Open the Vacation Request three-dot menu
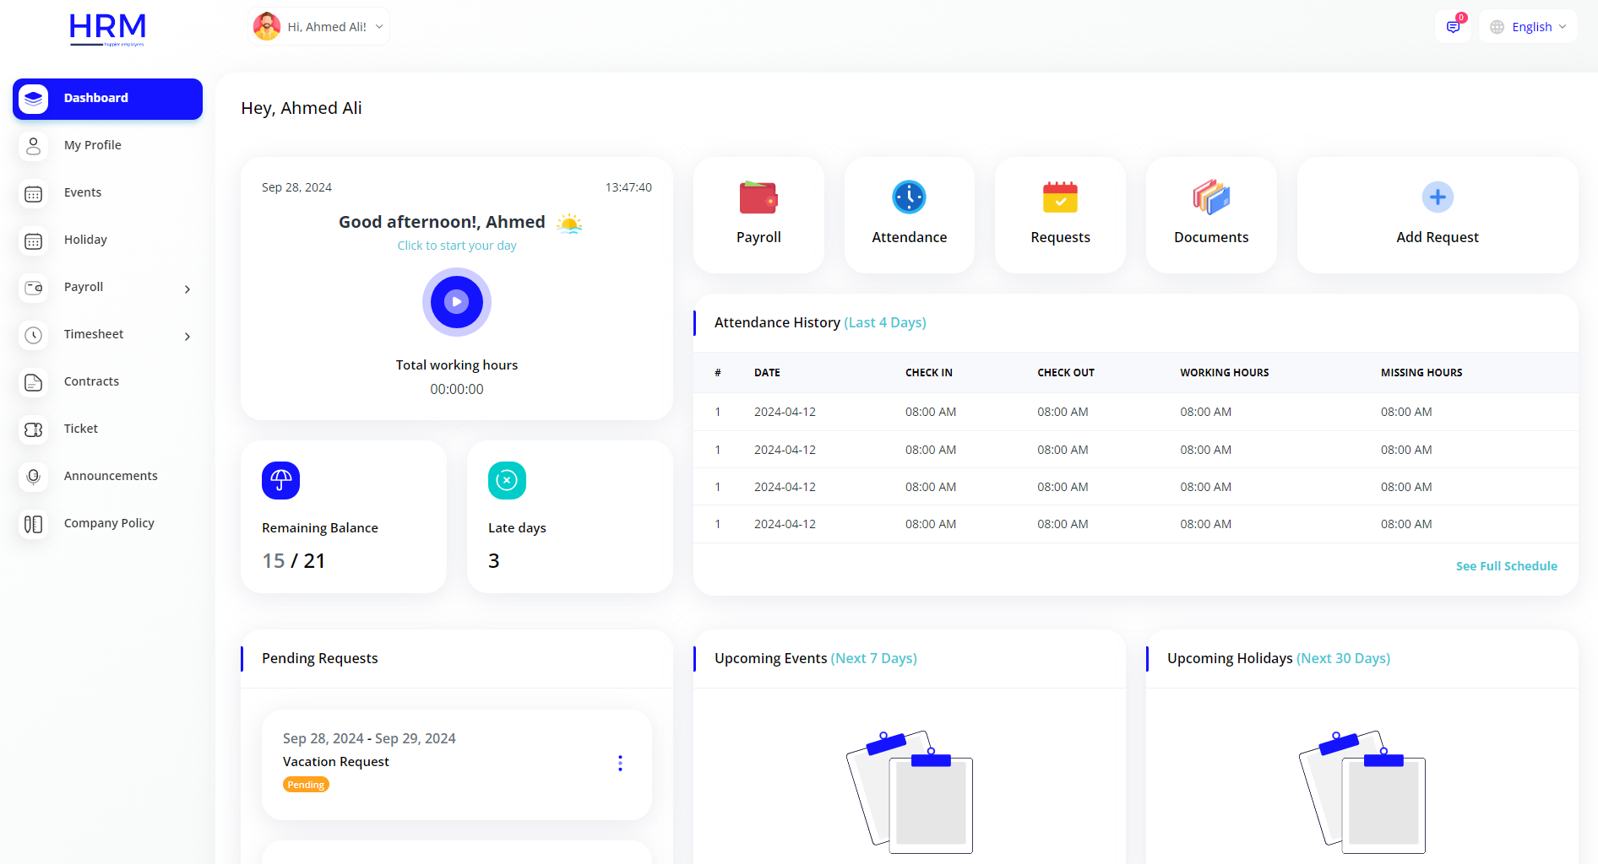The image size is (1598, 864). tap(620, 764)
